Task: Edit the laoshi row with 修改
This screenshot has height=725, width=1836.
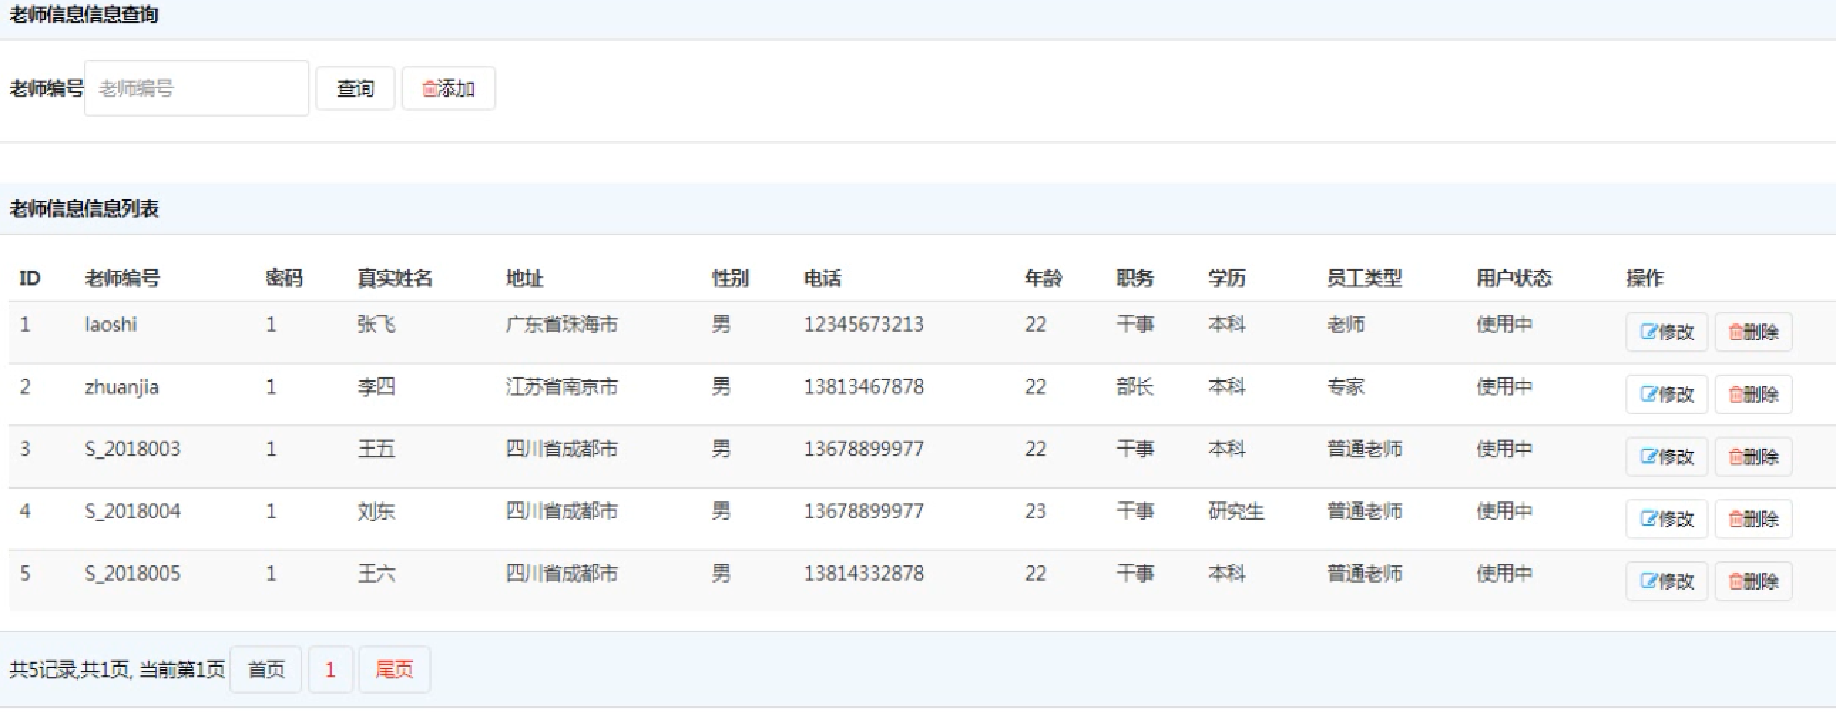Action: coord(1667,332)
